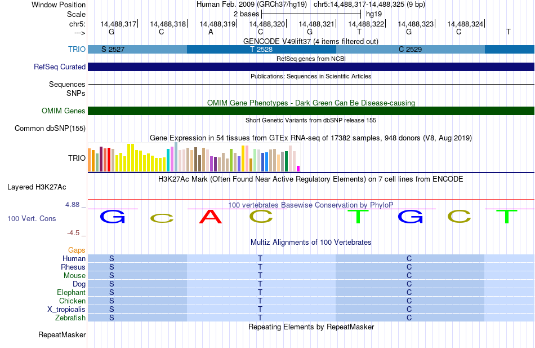The height and width of the screenshot is (348, 535).
Task: Click the Window Position label
Action: click(x=59, y=5)
